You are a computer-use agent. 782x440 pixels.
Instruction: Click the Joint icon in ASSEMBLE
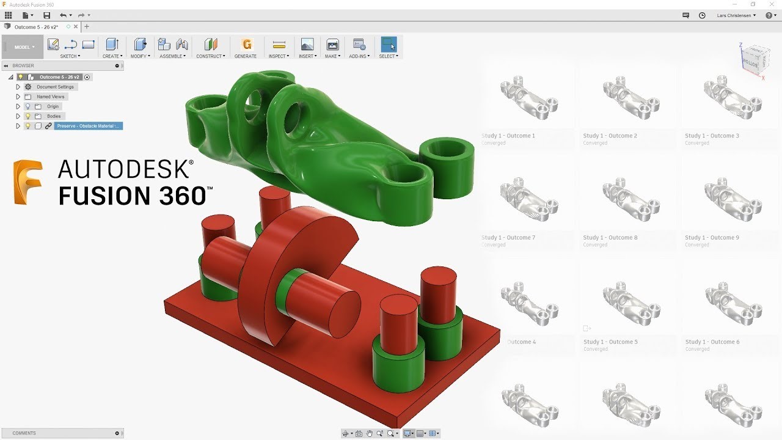pyautogui.click(x=181, y=44)
